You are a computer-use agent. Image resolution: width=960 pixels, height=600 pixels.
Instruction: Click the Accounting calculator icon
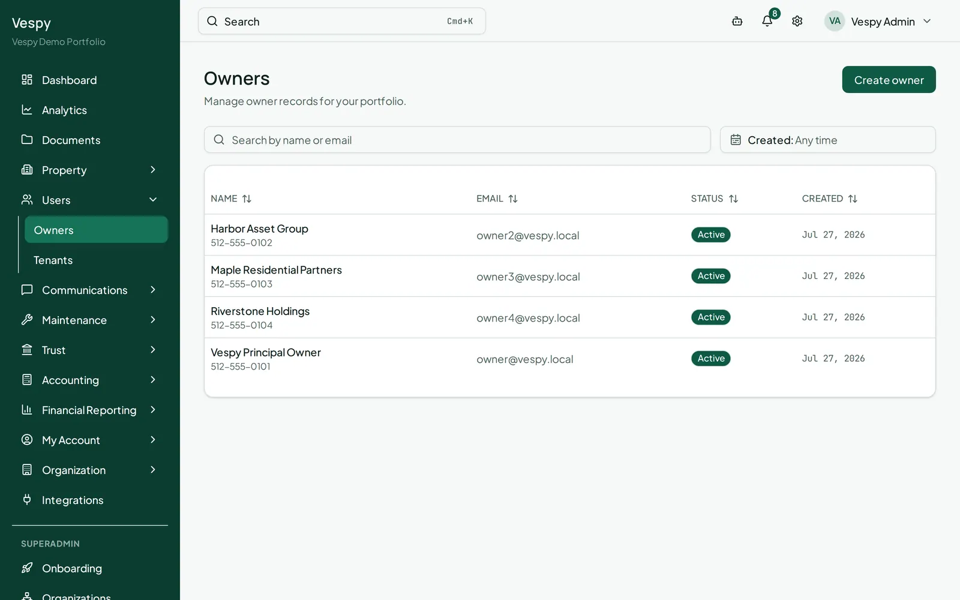tap(27, 380)
